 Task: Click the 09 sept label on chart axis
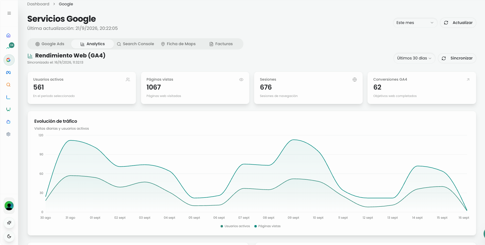(293, 218)
